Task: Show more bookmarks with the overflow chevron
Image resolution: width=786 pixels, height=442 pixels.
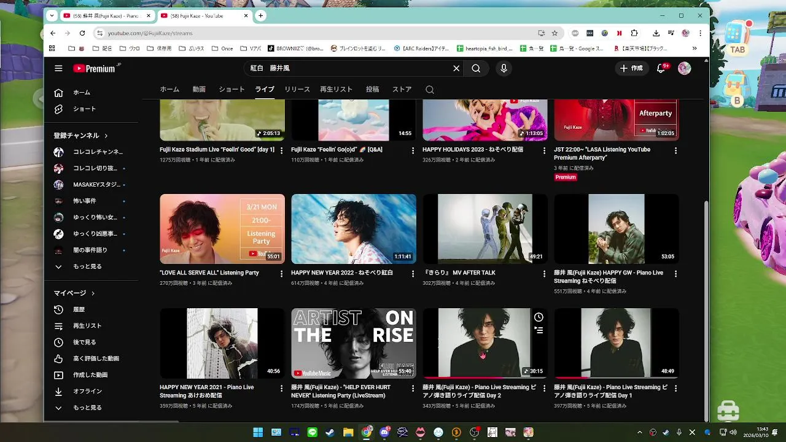Action: coord(695,48)
